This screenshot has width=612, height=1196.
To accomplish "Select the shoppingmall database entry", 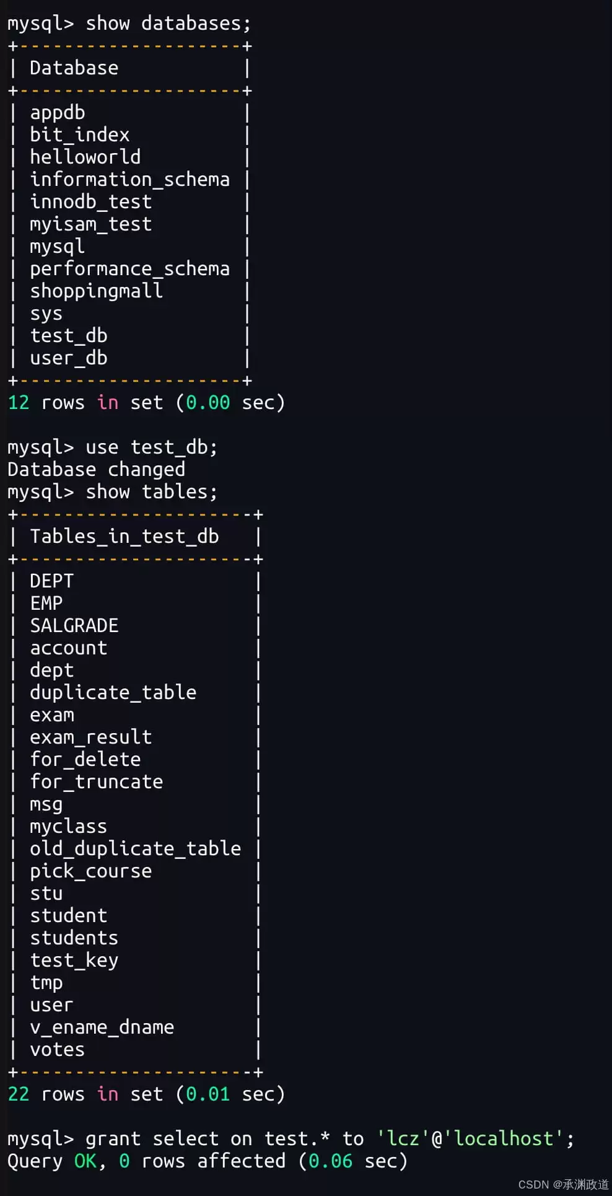I will click(97, 291).
